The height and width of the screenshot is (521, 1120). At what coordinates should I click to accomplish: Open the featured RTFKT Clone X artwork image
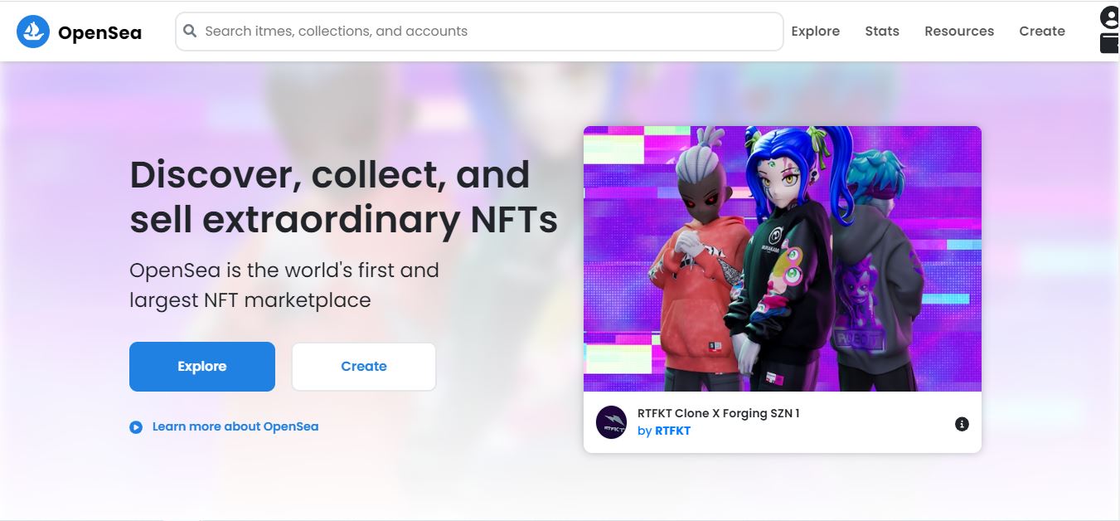coord(782,259)
